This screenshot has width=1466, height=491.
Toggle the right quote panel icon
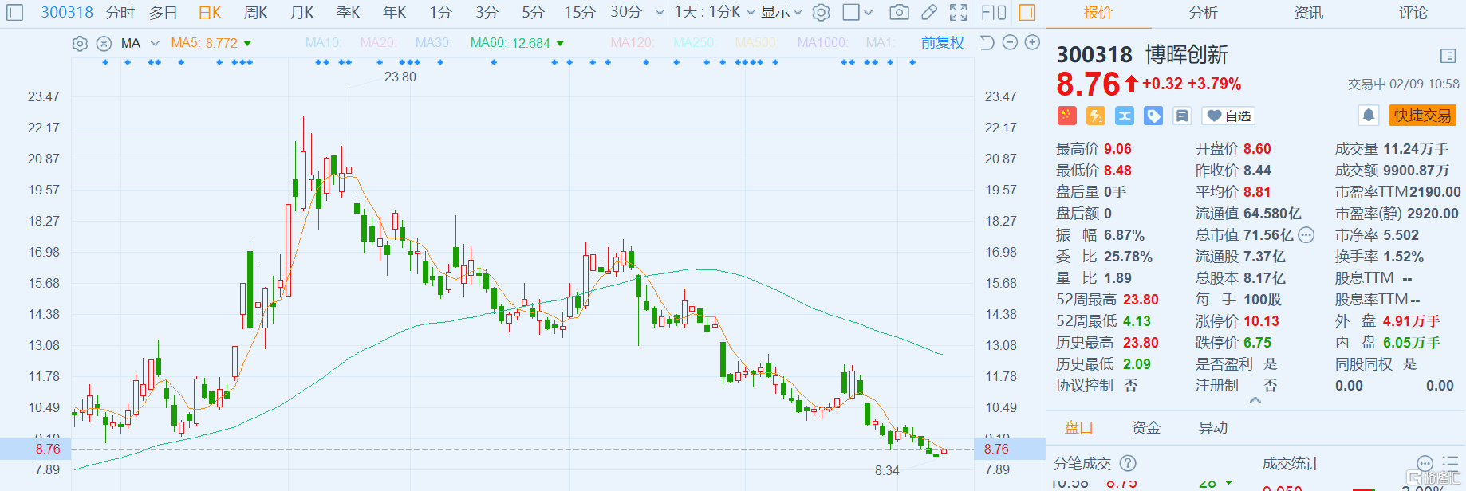coord(1027,13)
